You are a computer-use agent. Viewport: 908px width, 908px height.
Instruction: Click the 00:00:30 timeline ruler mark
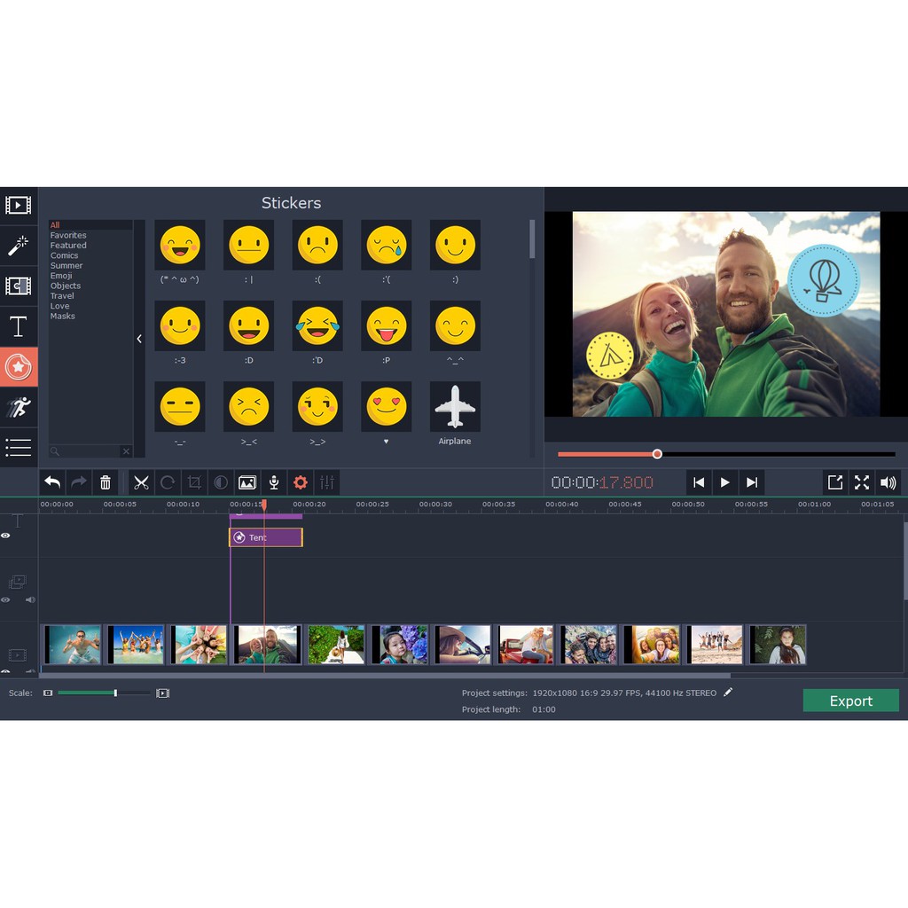pos(435,505)
